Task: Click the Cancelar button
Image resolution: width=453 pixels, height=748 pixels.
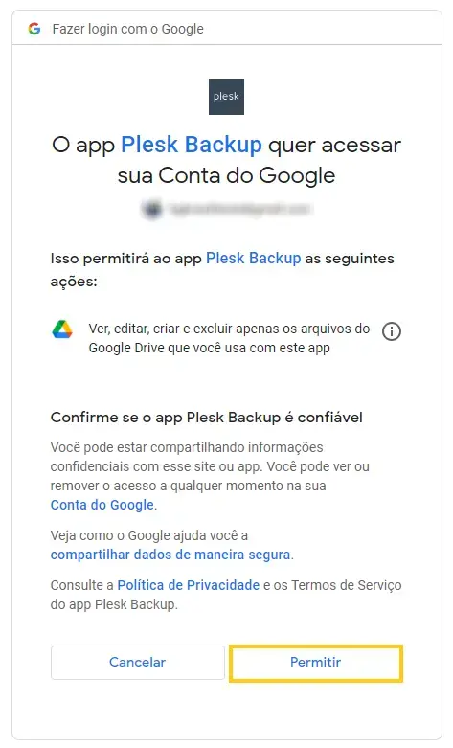Action: (x=137, y=663)
